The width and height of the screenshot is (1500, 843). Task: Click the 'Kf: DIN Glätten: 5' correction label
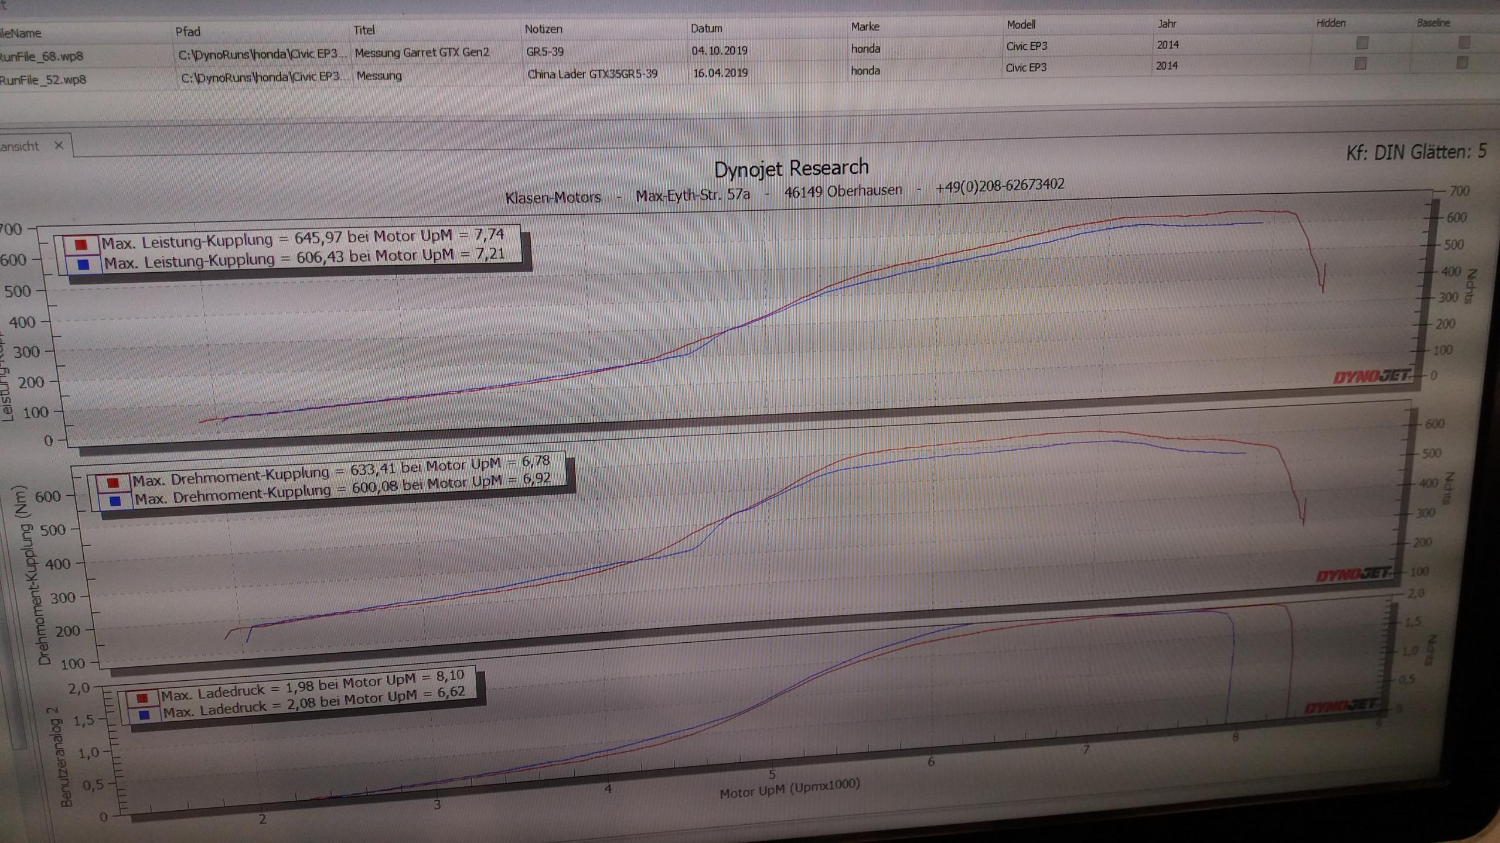pyautogui.click(x=1416, y=152)
